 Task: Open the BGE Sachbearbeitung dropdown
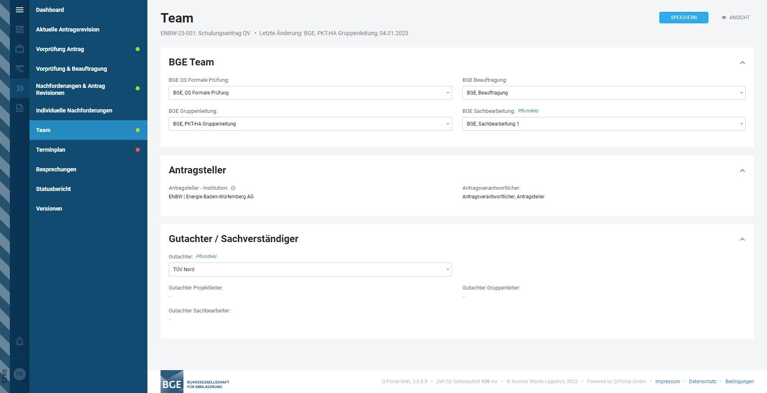tap(604, 124)
